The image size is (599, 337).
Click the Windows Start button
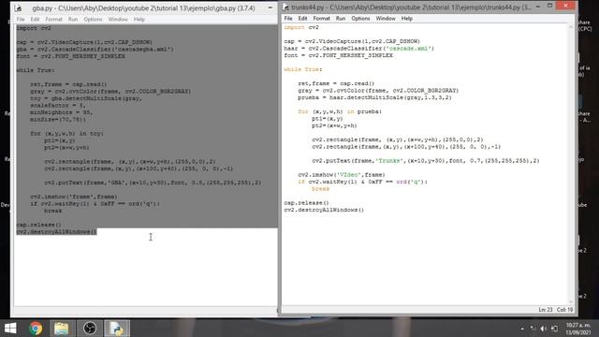tap(10, 329)
